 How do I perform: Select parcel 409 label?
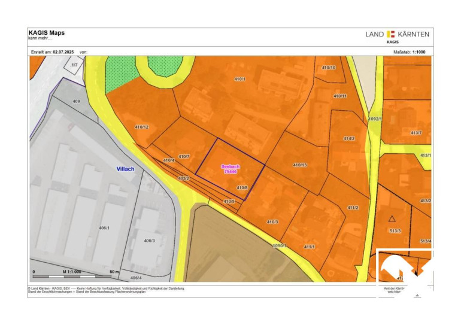76,102
